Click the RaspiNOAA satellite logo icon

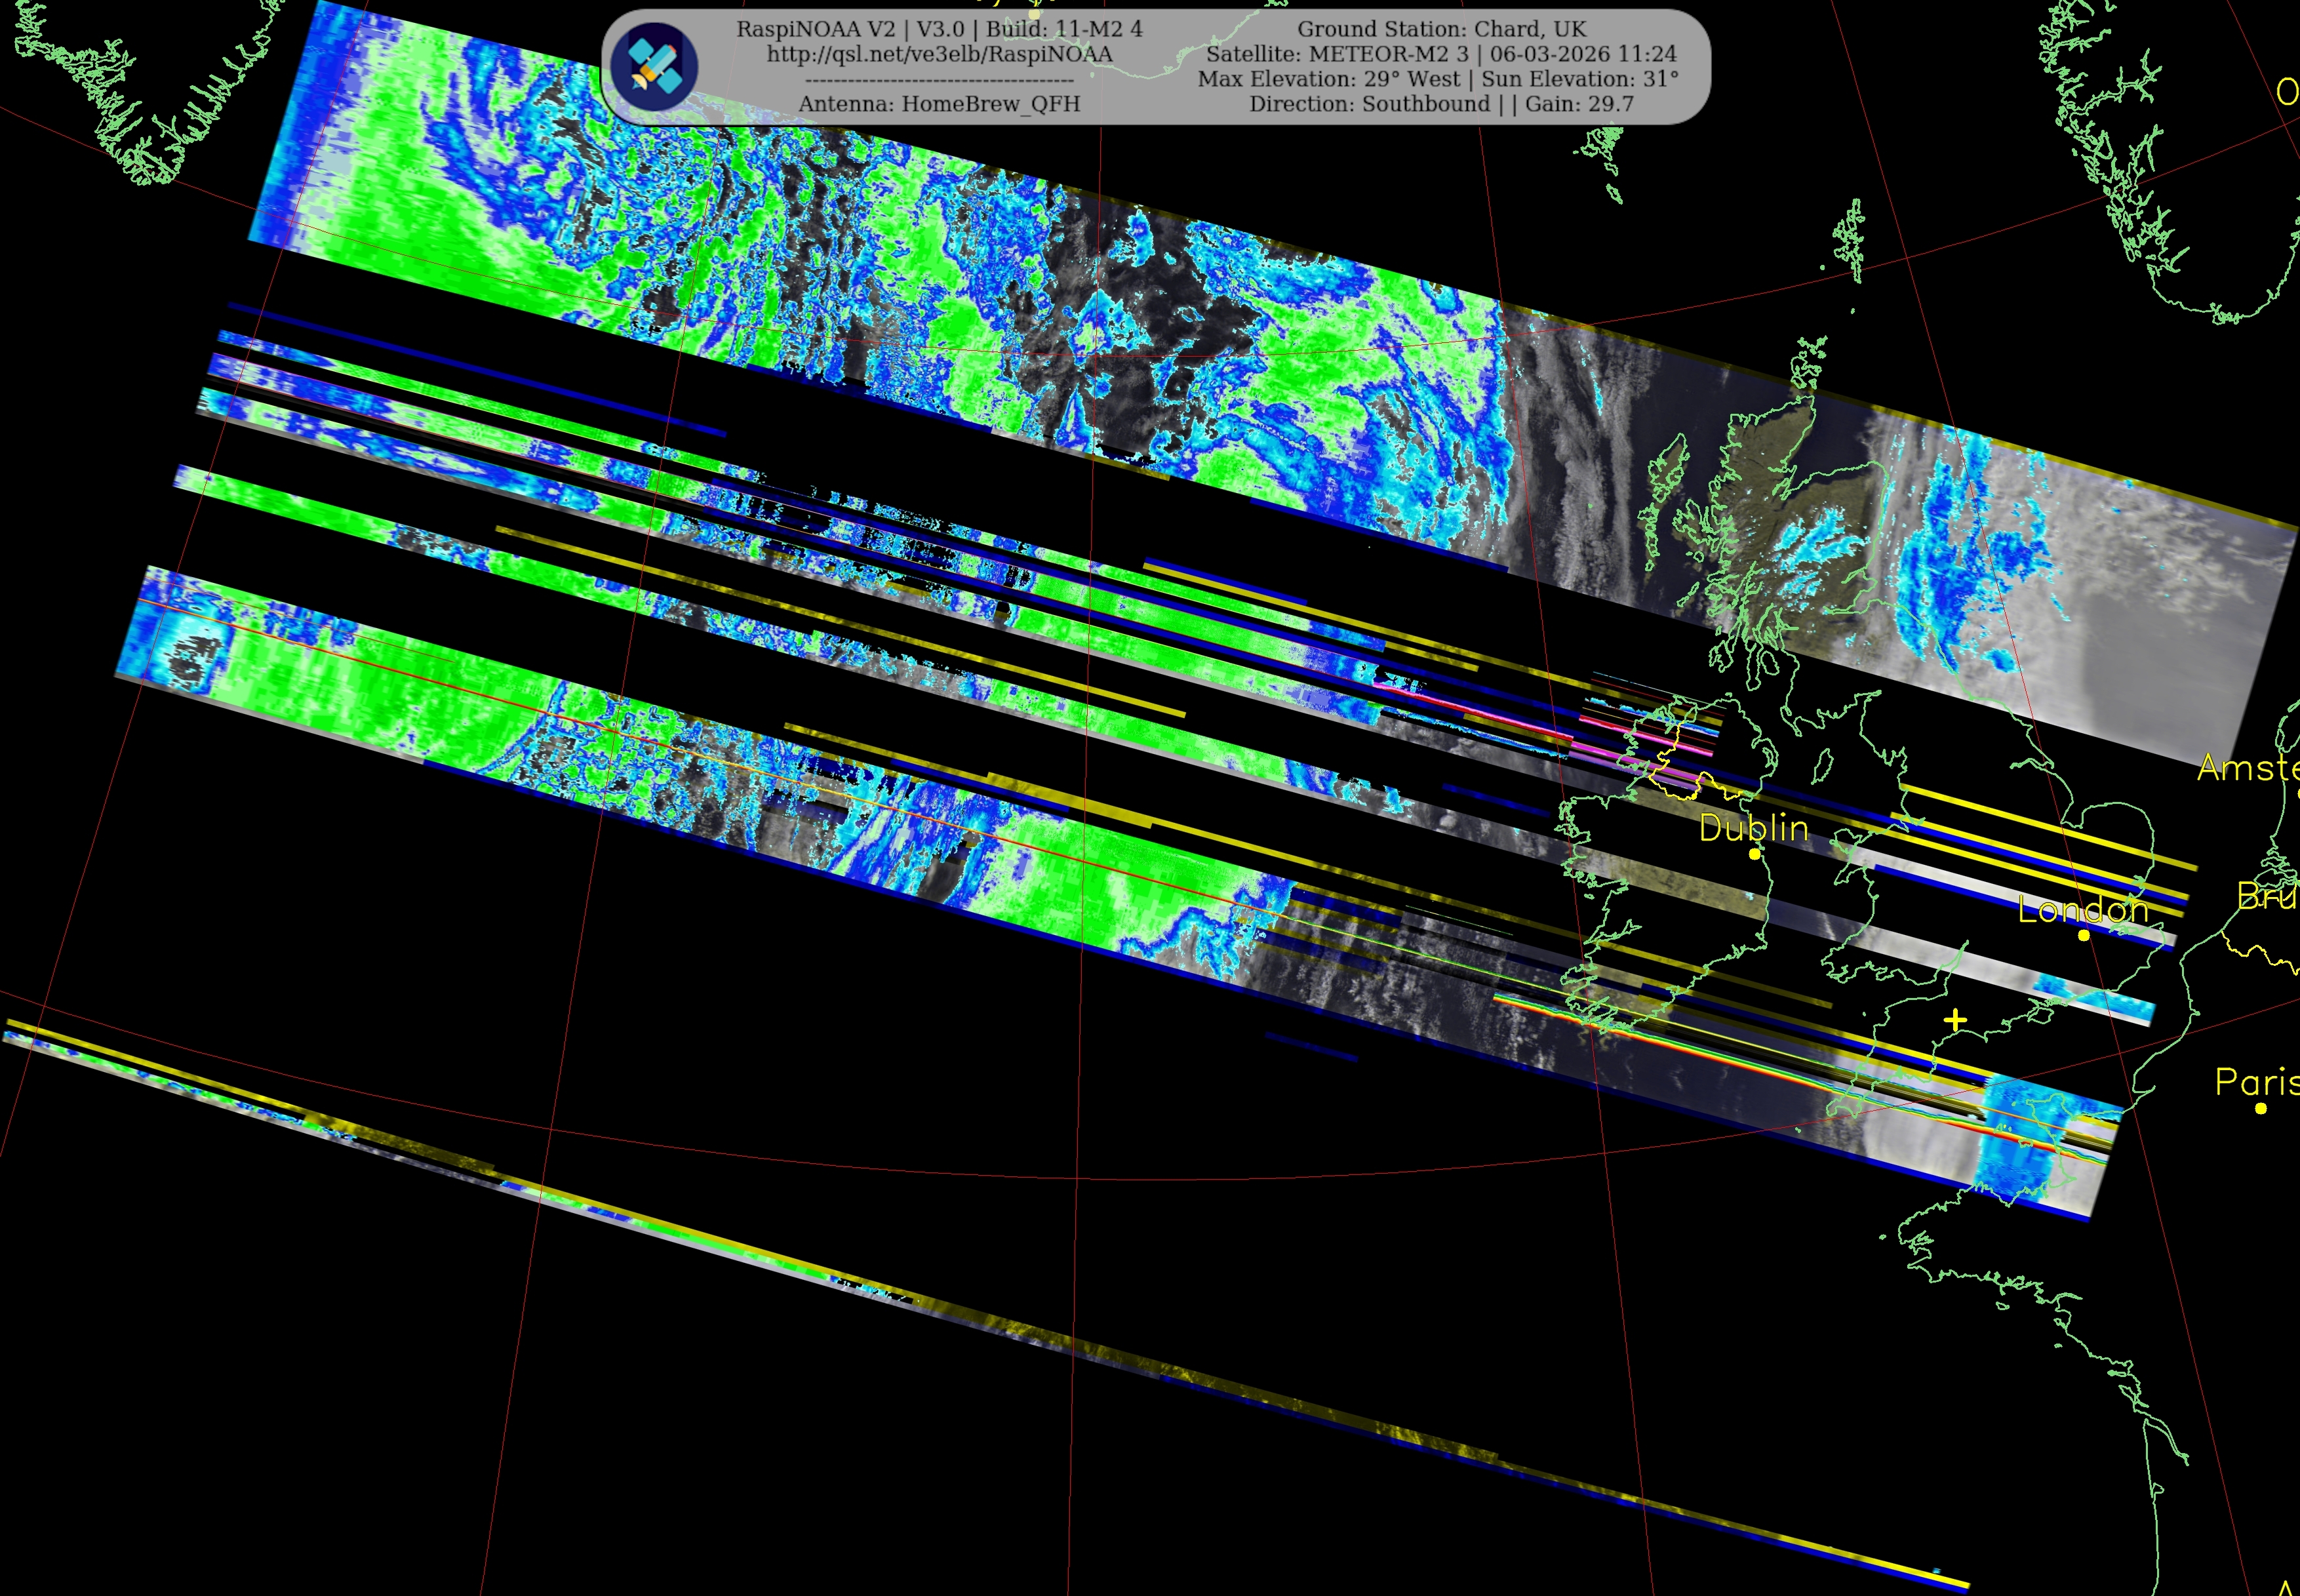pyautogui.click(x=655, y=66)
